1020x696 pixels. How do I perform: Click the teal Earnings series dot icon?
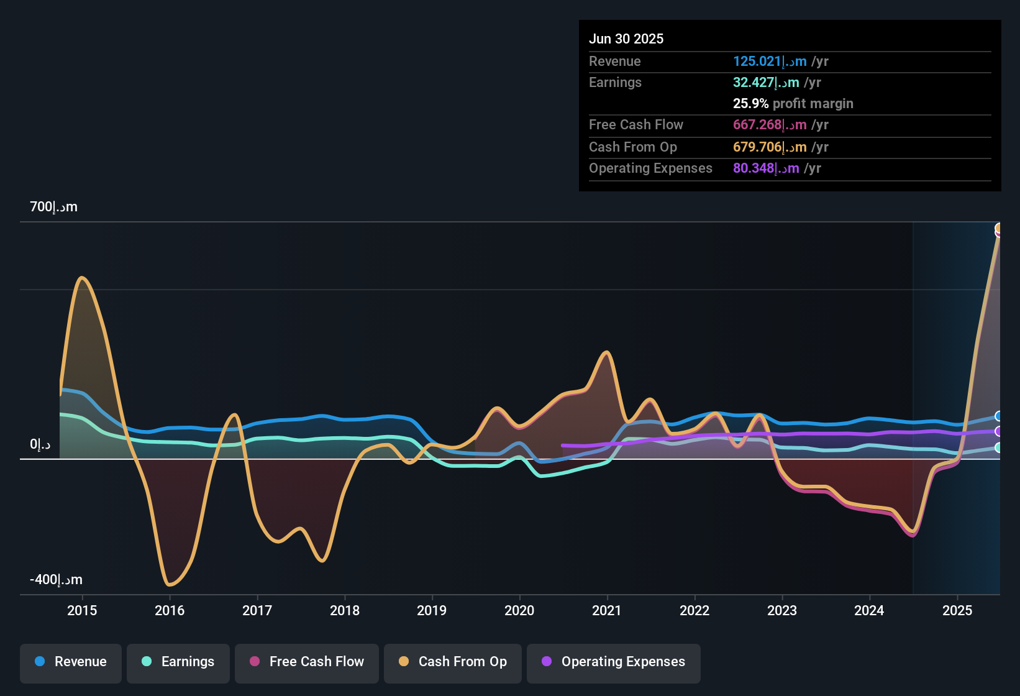click(x=147, y=662)
